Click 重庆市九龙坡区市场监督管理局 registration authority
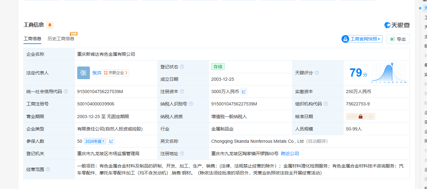 (108, 154)
